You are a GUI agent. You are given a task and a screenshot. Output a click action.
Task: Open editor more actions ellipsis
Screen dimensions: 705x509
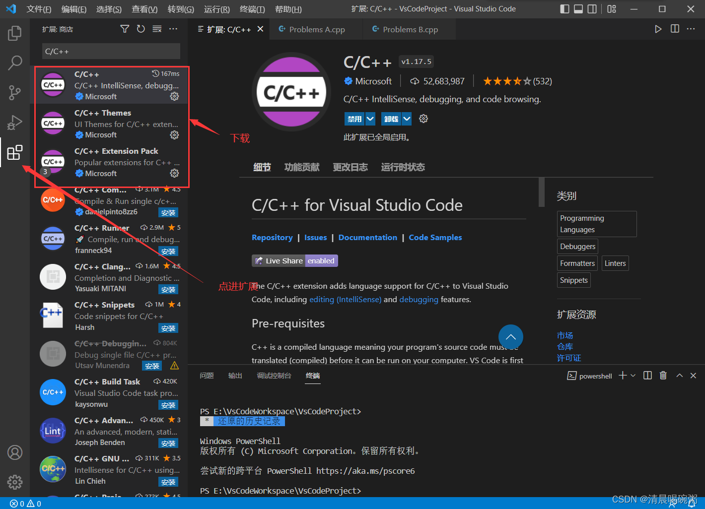(x=691, y=29)
